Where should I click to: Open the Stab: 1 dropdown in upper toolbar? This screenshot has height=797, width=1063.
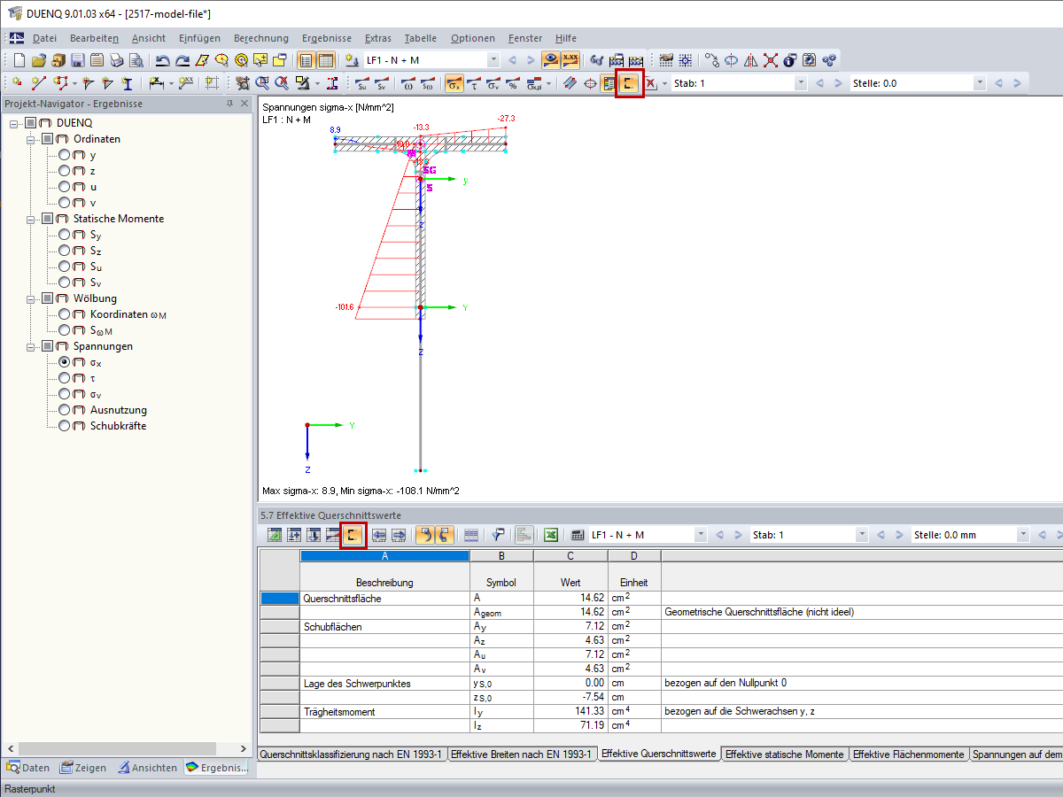[x=801, y=83]
